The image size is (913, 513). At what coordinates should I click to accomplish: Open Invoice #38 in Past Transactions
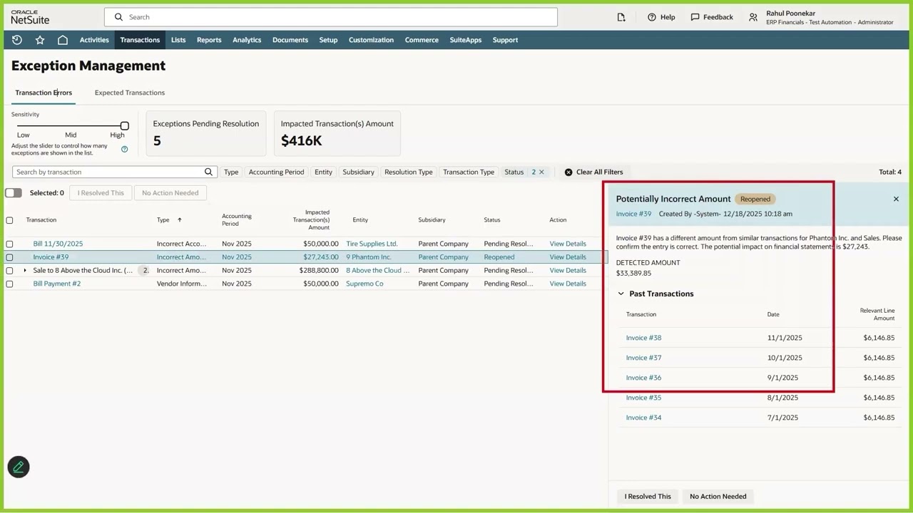pyautogui.click(x=643, y=338)
